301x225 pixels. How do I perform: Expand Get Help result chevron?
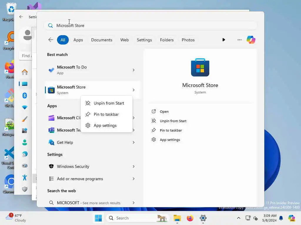(x=134, y=142)
